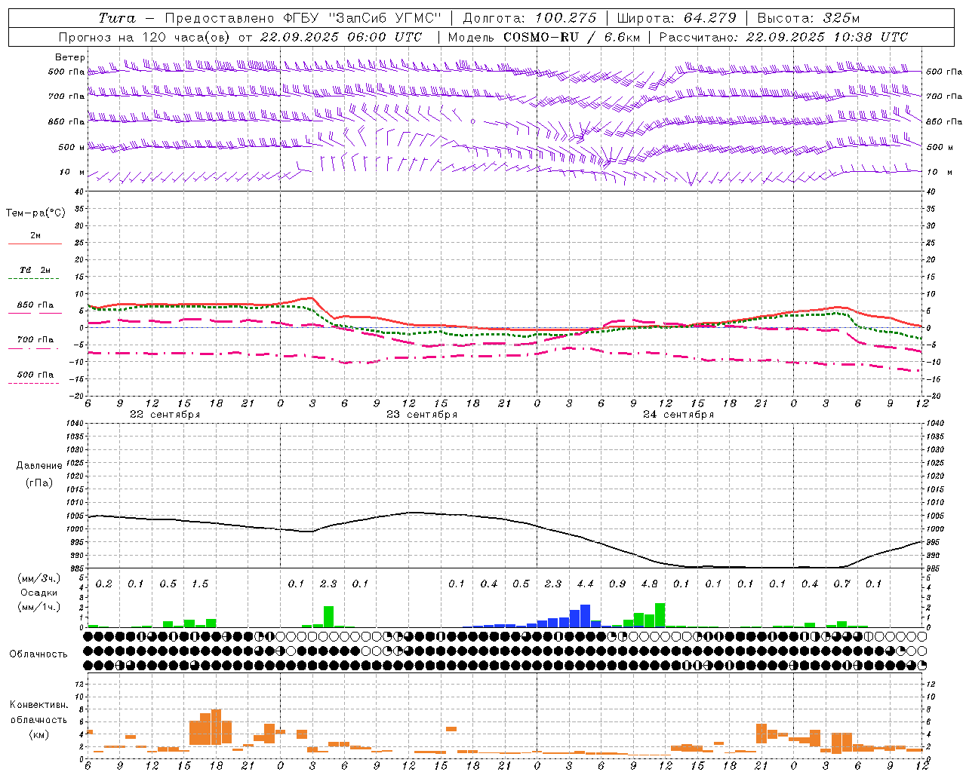Screen dimensions: 966x772
Task: Click the "Тем-ра(°C)" temperature axis label
Action: [35, 213]
